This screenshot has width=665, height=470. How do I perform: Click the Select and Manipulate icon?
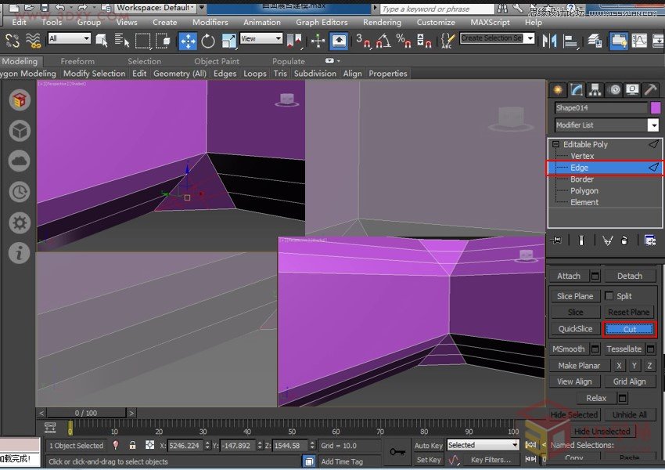tap(318, 42)
